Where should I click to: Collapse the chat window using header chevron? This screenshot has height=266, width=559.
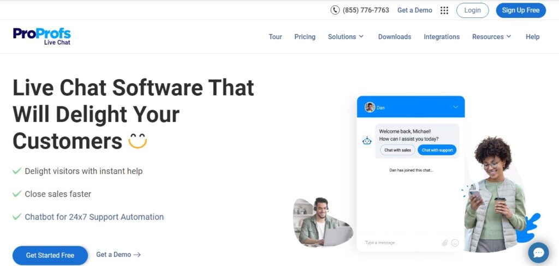456,107
